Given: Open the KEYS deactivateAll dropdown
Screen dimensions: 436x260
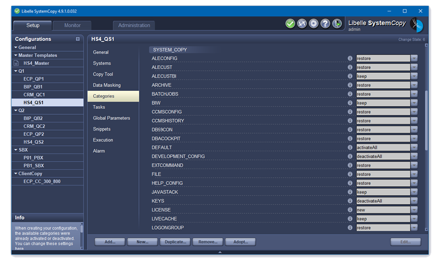Looking at the screenshot, I should click(414, 201).
